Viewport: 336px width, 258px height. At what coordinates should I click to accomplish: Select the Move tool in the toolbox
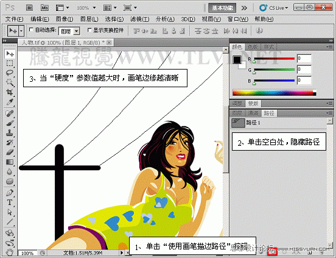coord(10,54)
